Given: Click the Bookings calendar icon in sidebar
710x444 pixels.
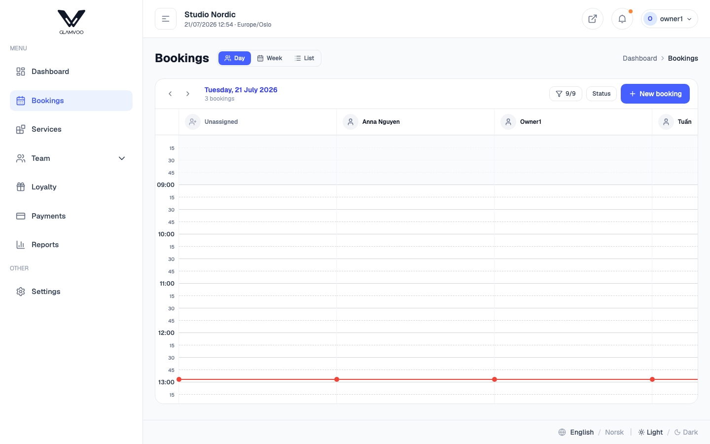Looking at the screenshot, I should coord(21,101).
